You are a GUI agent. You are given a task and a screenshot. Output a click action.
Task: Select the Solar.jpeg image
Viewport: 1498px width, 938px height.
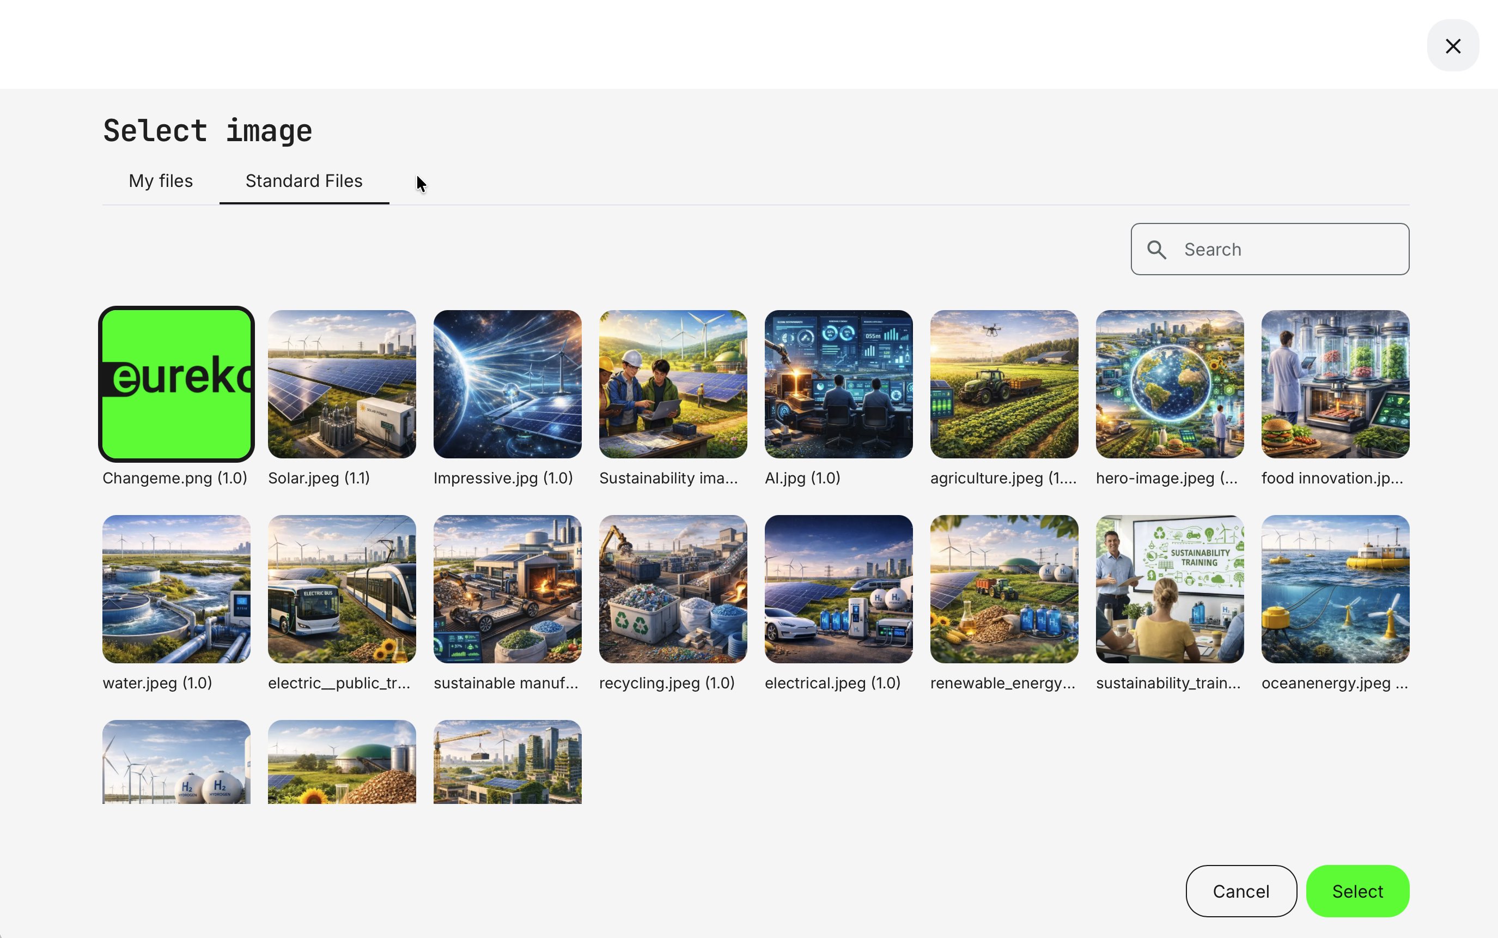pos(342,384)
